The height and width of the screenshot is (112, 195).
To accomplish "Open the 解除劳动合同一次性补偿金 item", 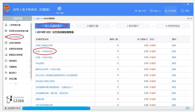I will click(x=48, y=69).
